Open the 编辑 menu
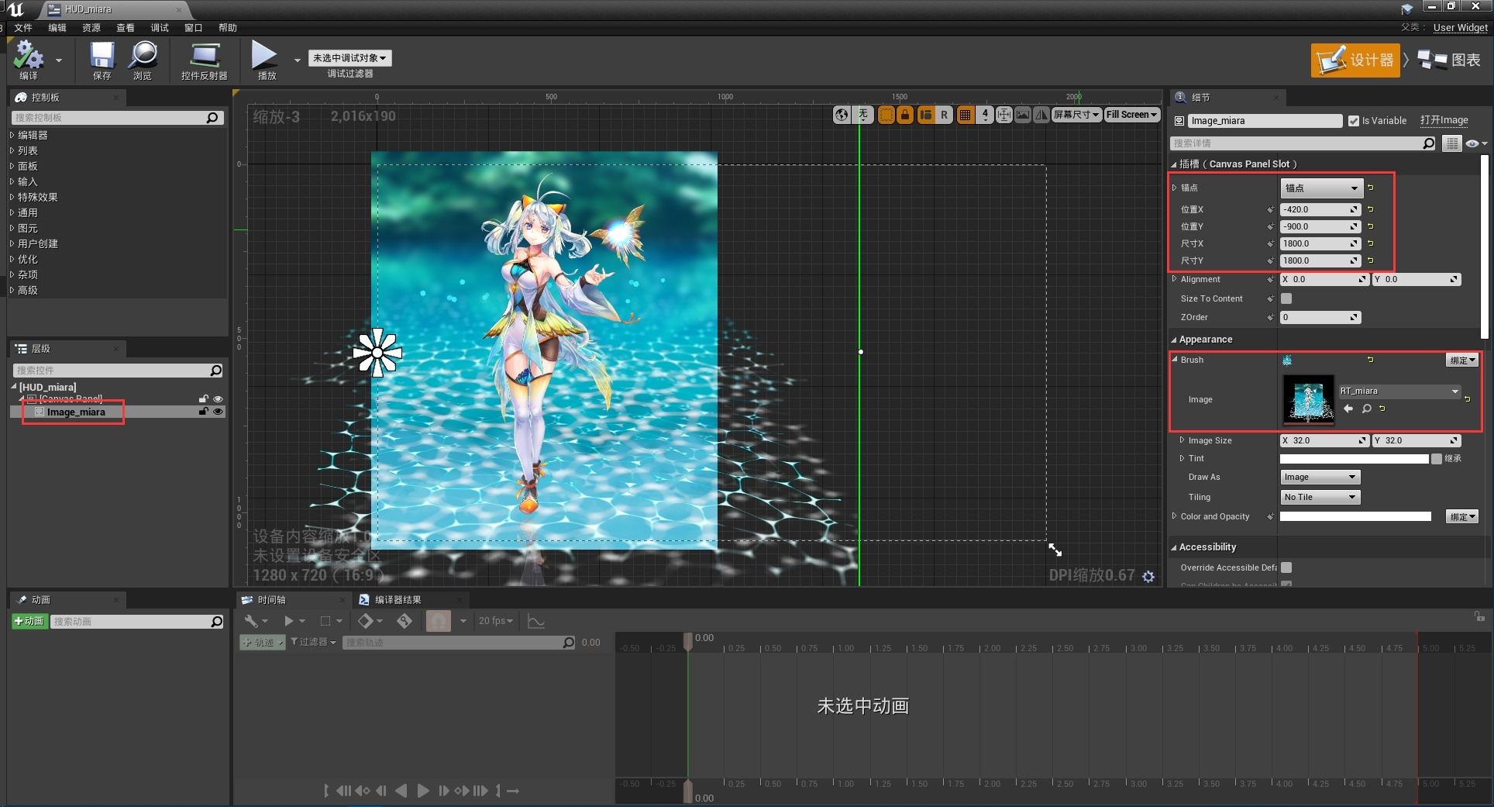Viewport: 1494px width, 807px height. coord(57,27)
